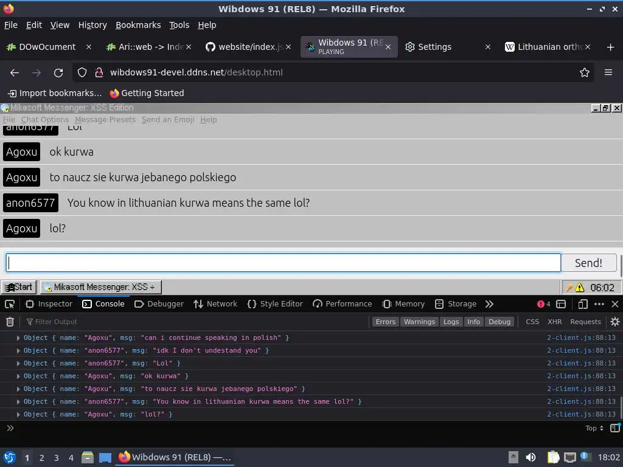The image size is (623, 467).
Task: Click the red error count indicator
Action: [543, 304]
